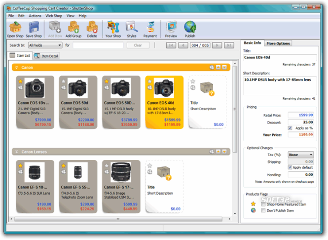The image size is (328, 240).
Task: Toggle featured star on Canon EOS 40d card
Action: pos(150,81)
